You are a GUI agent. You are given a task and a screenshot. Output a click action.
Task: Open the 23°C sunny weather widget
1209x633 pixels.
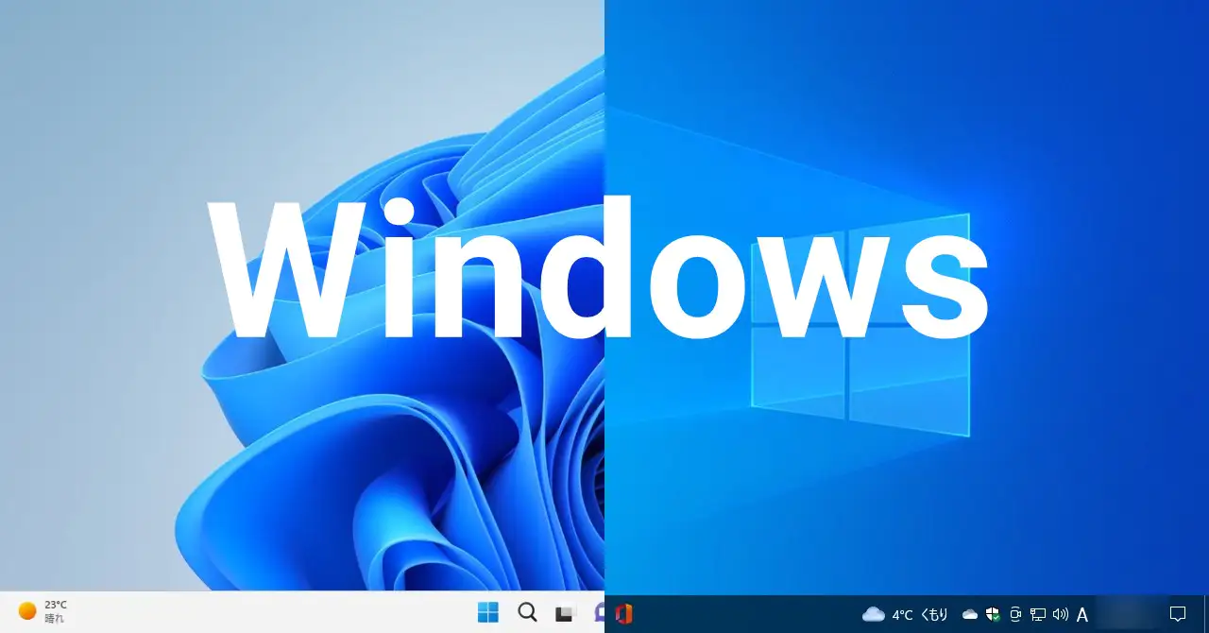click(43, 611)
